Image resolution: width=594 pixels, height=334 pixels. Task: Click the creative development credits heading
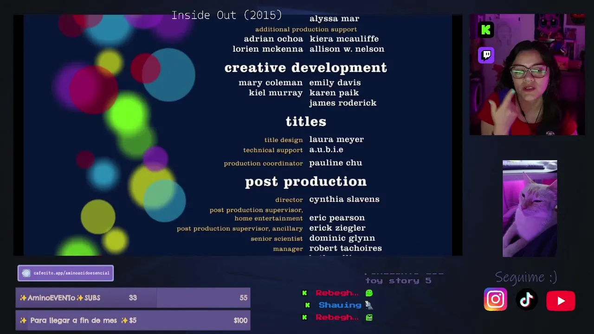click(306, 68)
